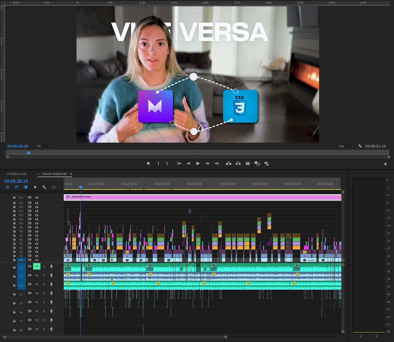
Task: Open Comparison View in the Program monitor
Action: (x=257, y=163)
